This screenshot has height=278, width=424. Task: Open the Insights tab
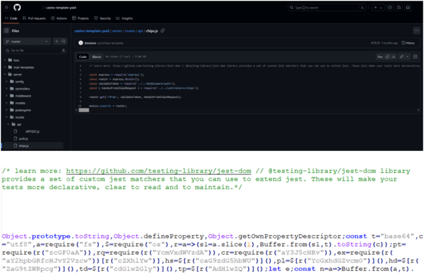pos(124,18)
